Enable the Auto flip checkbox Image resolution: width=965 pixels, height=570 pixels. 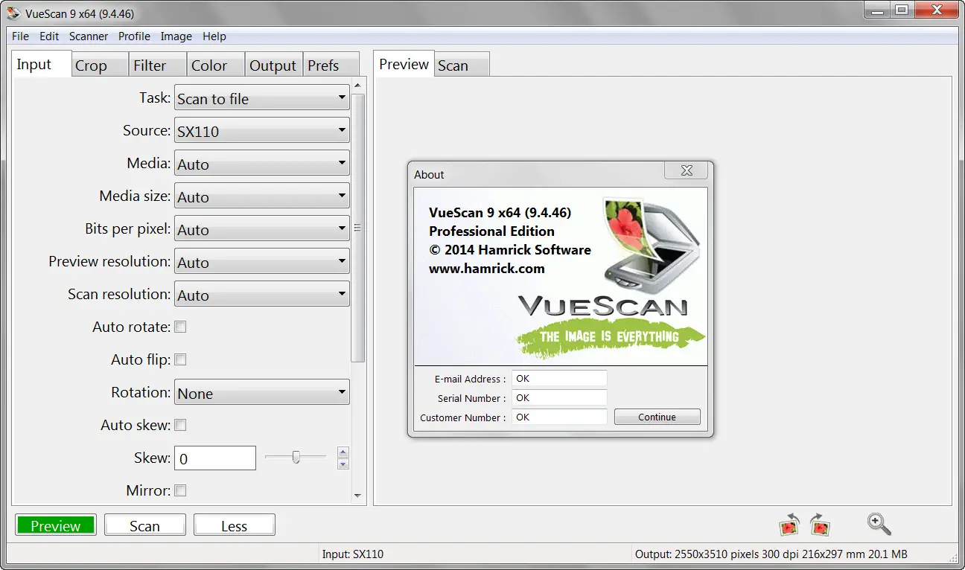click(180, 359)
